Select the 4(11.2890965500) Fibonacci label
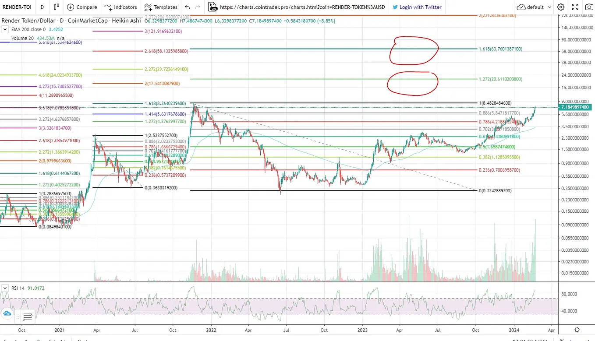This screenshot has height=341, width=595. 56,95
